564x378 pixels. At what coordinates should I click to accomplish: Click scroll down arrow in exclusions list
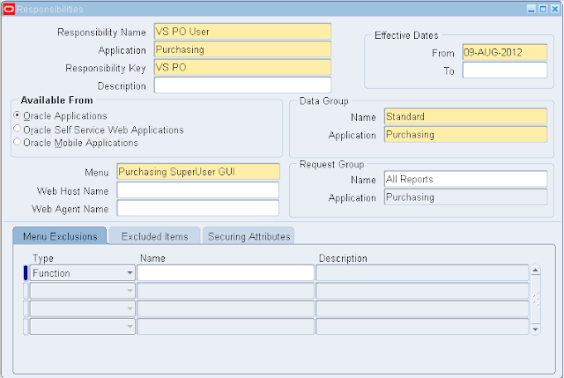pyautogui.click(x=535, y=329)
